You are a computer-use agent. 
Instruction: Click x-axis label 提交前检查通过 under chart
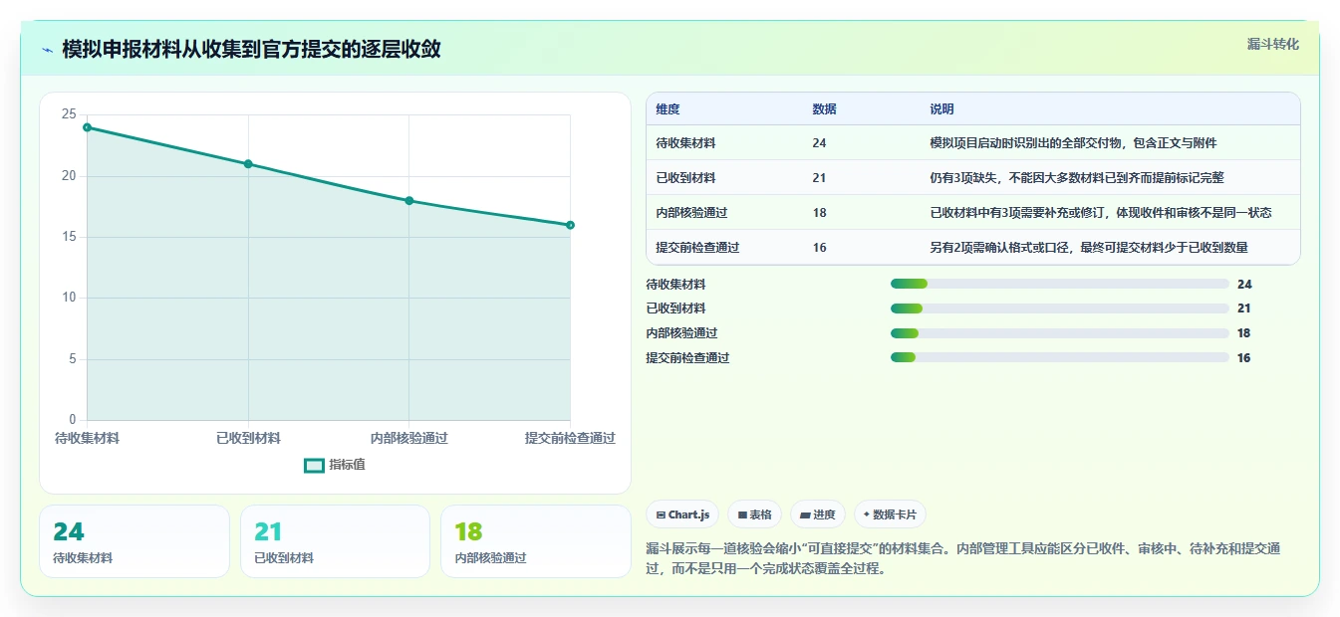point(570,438)
